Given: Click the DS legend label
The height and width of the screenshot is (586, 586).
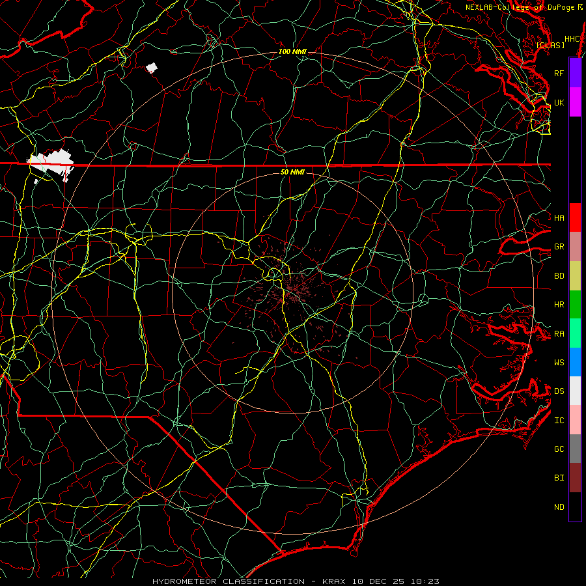Looking at the screenshot, I should coord(559,391).
